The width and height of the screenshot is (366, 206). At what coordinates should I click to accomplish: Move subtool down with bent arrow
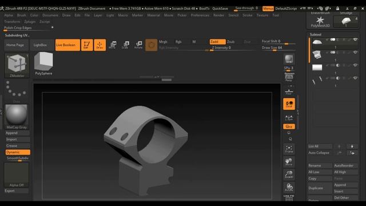pyautogui.click(x=352, y=153)
